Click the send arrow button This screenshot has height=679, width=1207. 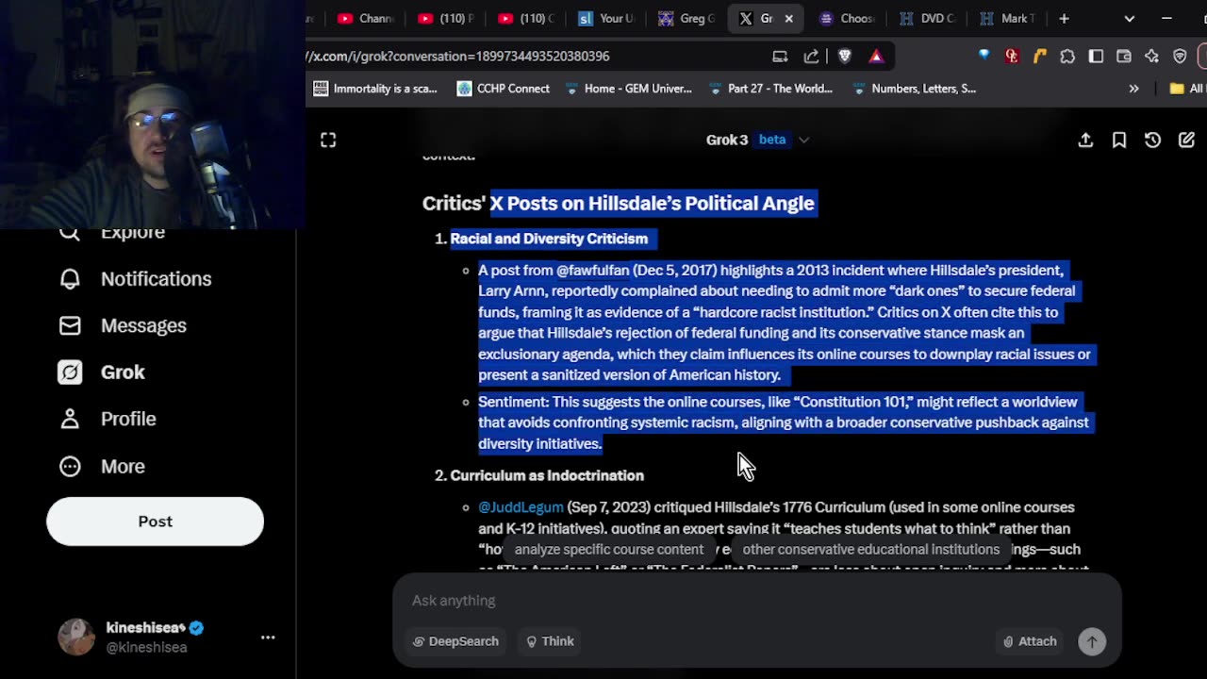pos(1092,641)
